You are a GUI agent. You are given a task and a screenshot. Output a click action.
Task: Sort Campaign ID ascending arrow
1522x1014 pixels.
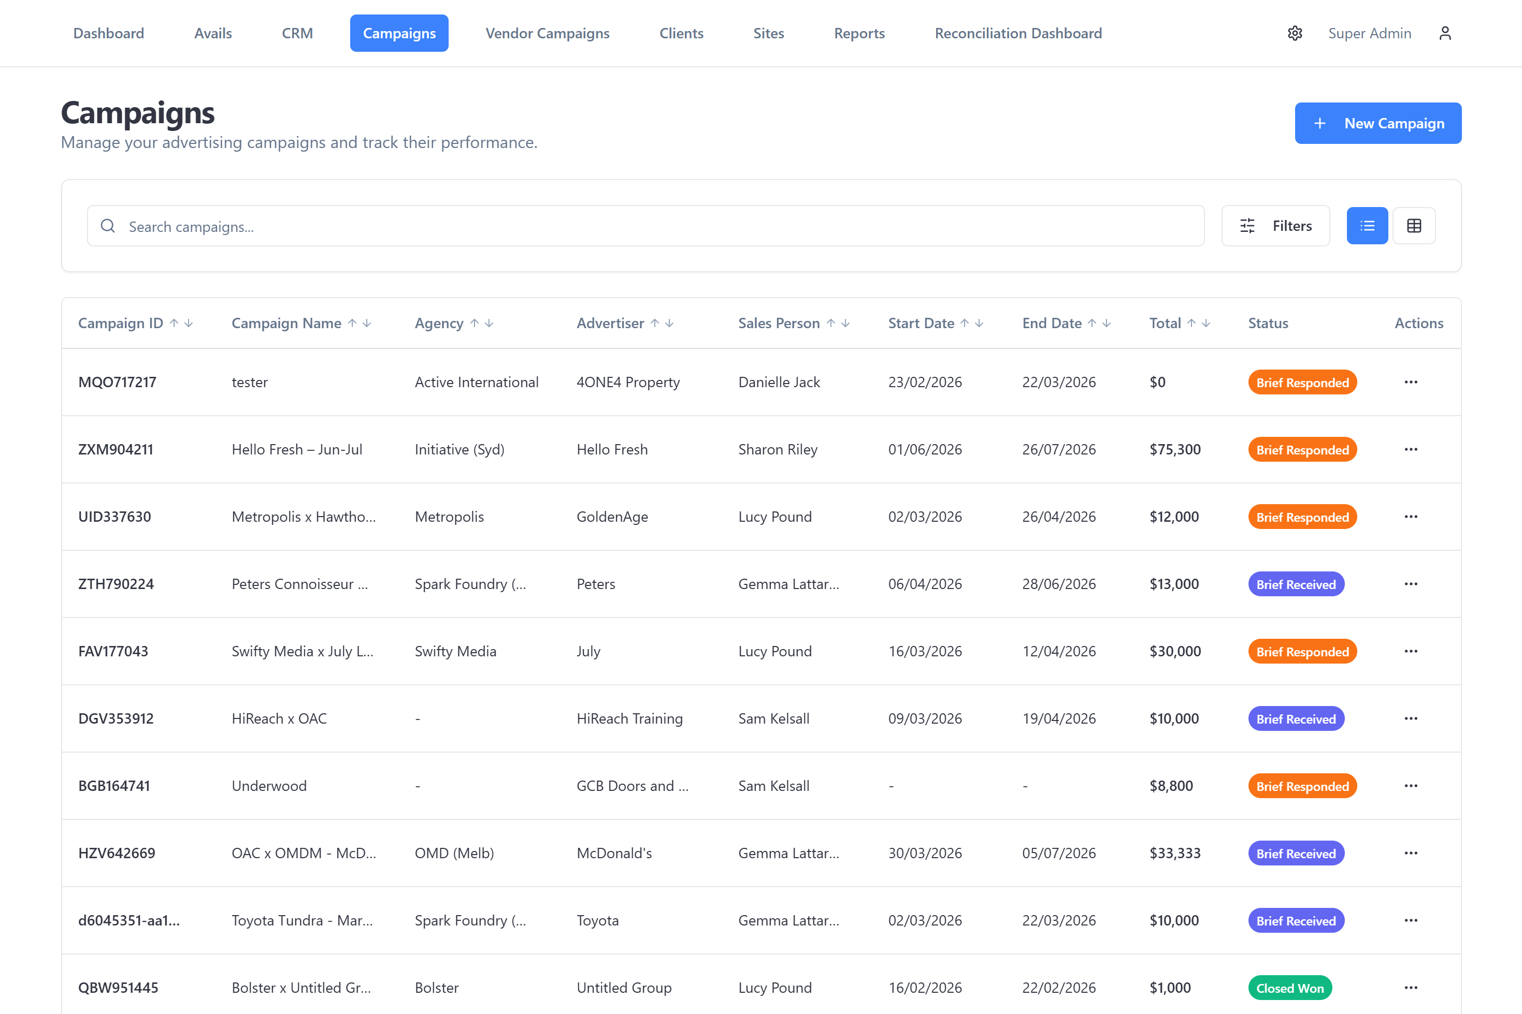[x=174, y=324]
